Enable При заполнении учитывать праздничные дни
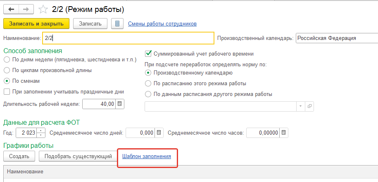378x182 pixels. click(x=7, y=91)
